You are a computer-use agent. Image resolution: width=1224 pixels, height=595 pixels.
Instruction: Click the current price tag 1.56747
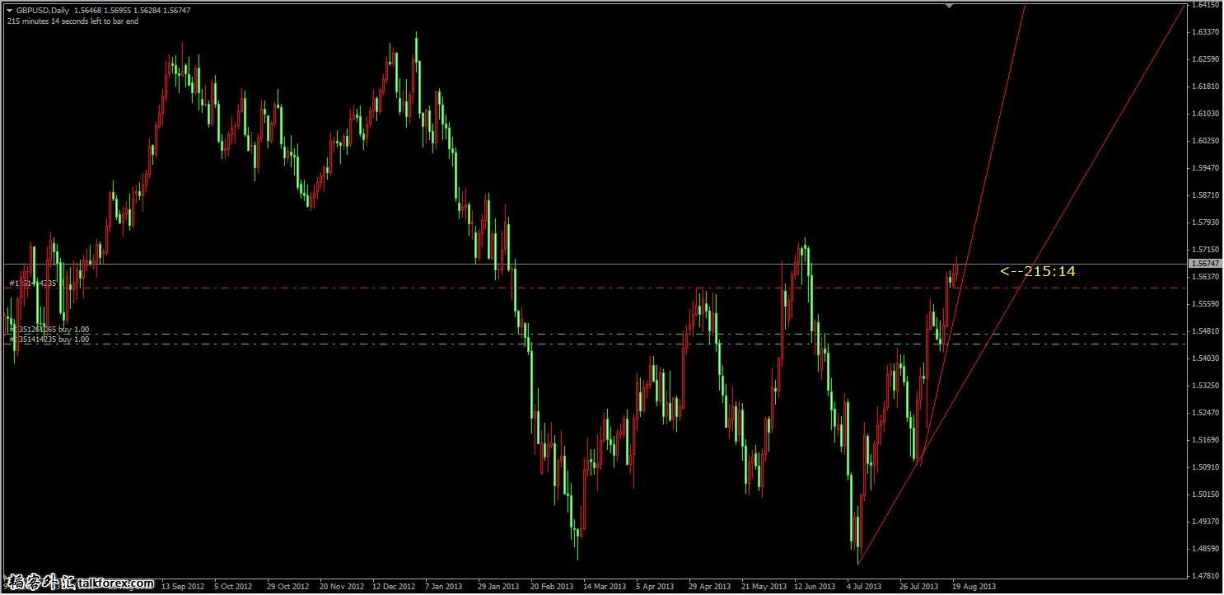[1206, 264]
